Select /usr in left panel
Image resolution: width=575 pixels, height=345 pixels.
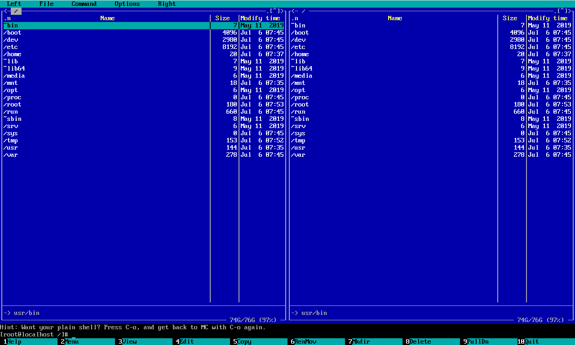pyautogui.click(x=143, y=147)
